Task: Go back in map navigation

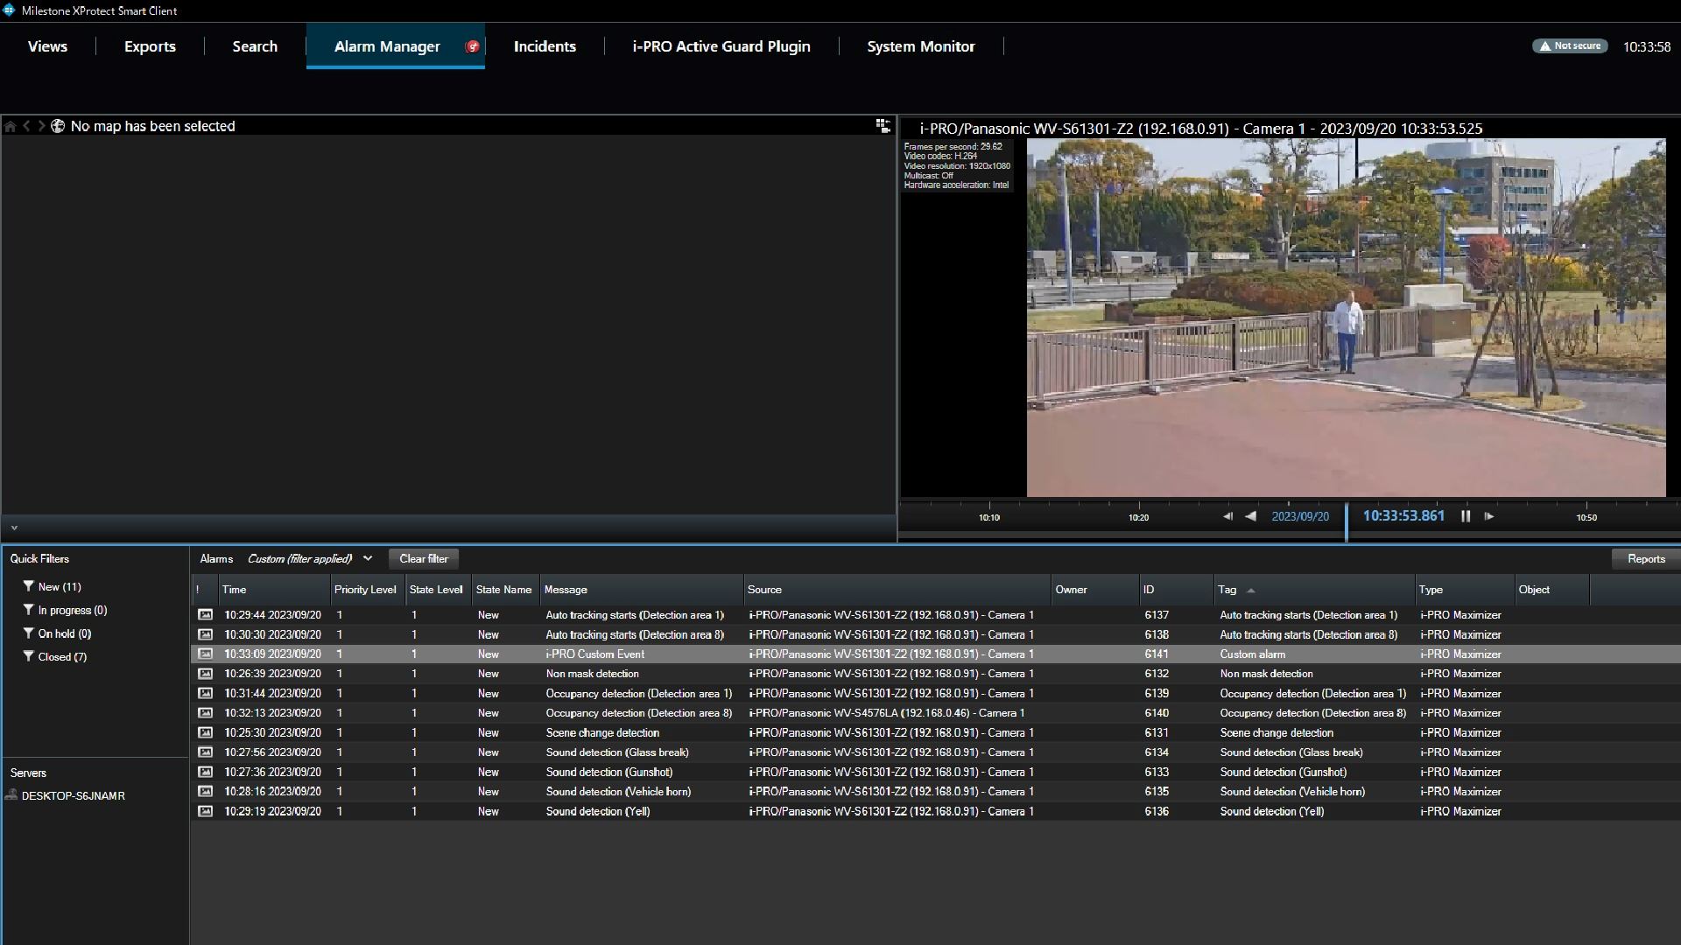Action: [26, 126]
